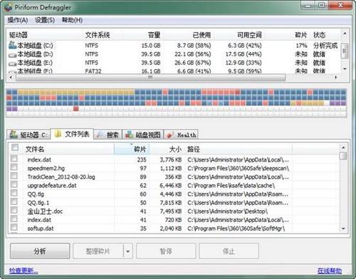Click the yellow block strip in top map row
The image size is (356, 279).
[76, 92]
